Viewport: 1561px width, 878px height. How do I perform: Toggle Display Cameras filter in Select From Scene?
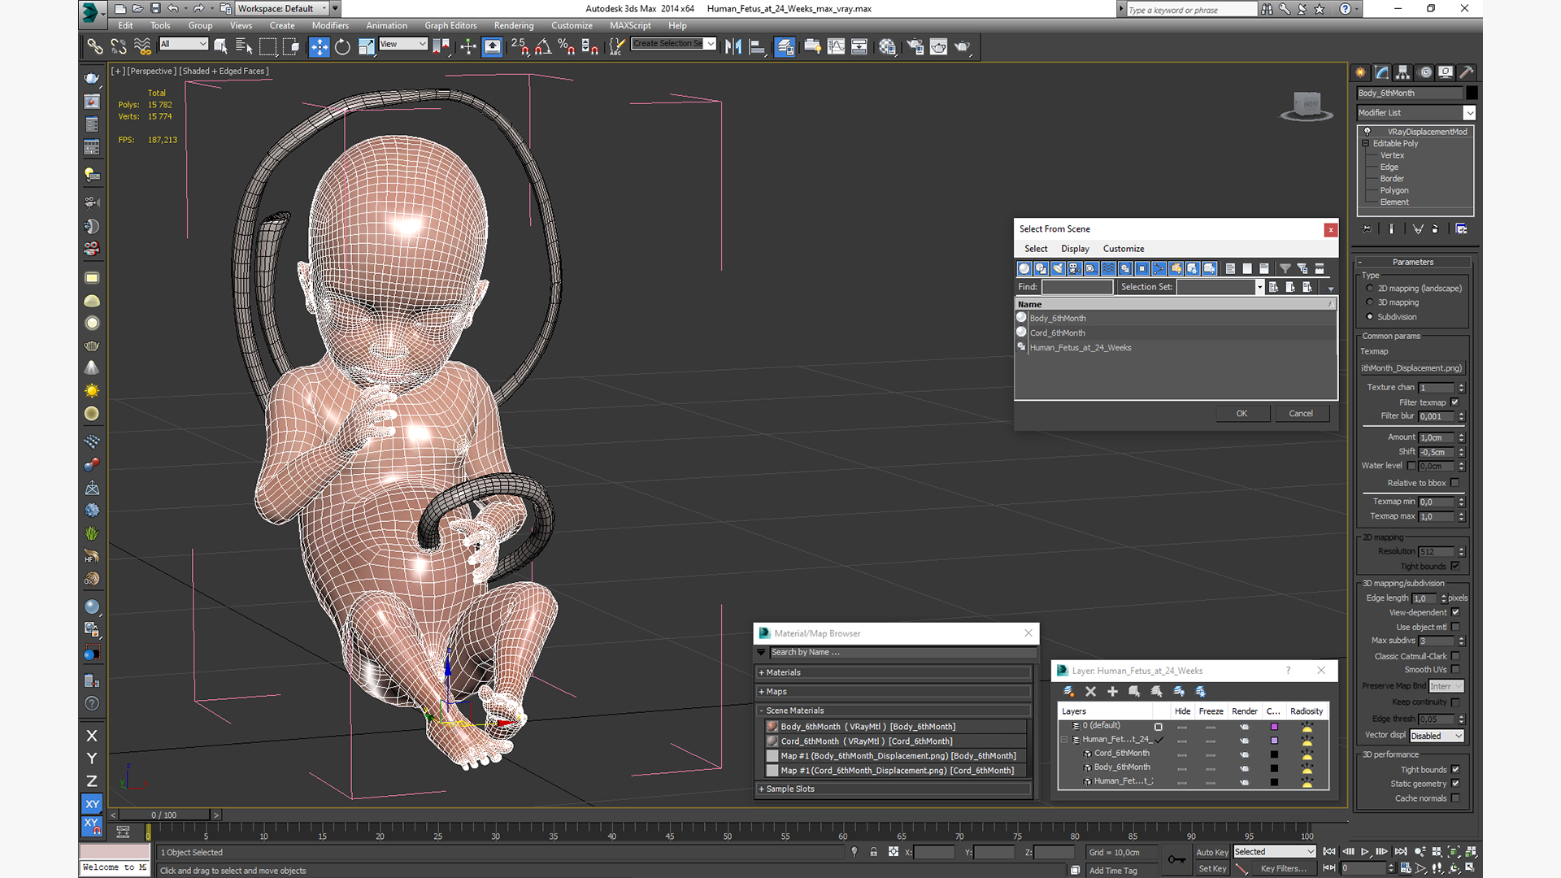1075,268
